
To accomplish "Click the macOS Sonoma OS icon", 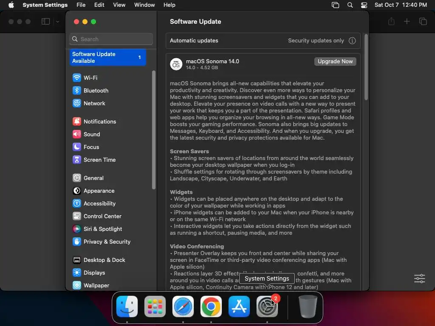I will click(176, 65).
